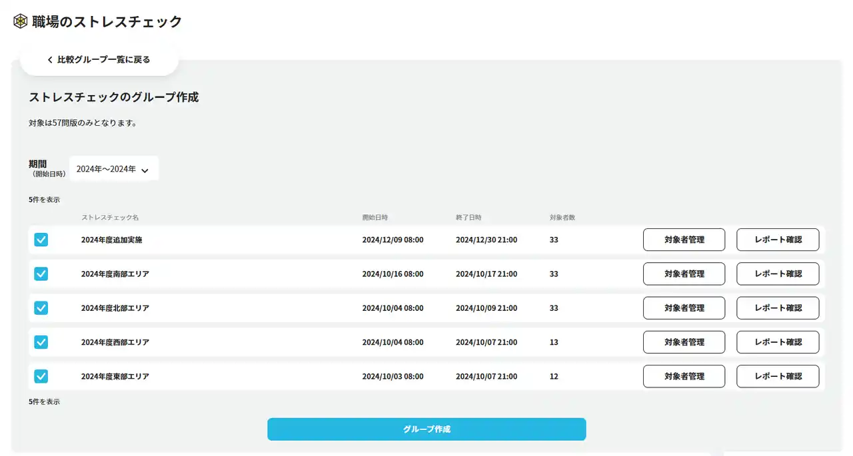The height and width of the screenshot is (456, 853).
Task: Open the 期間 dropdown showing 2024年〜2024年
Action: [114, 169]
